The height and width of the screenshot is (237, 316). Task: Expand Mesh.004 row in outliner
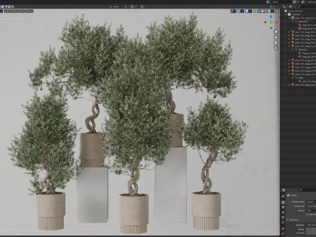point(293,22)
